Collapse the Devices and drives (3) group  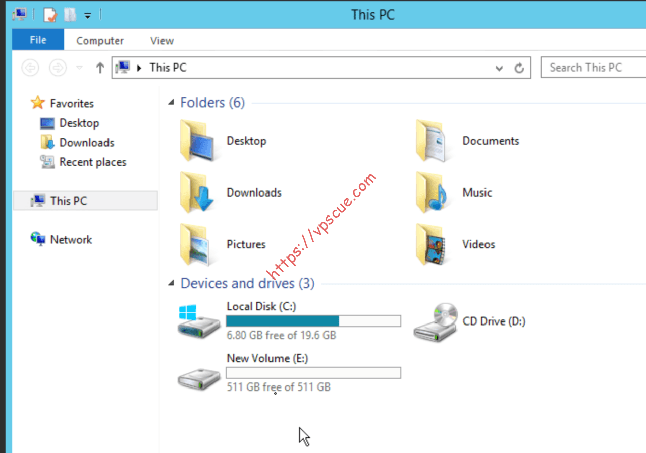171,283
